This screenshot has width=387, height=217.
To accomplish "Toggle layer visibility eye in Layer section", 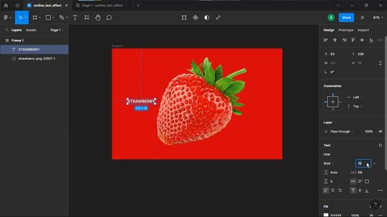I will [x=380, y=131].
